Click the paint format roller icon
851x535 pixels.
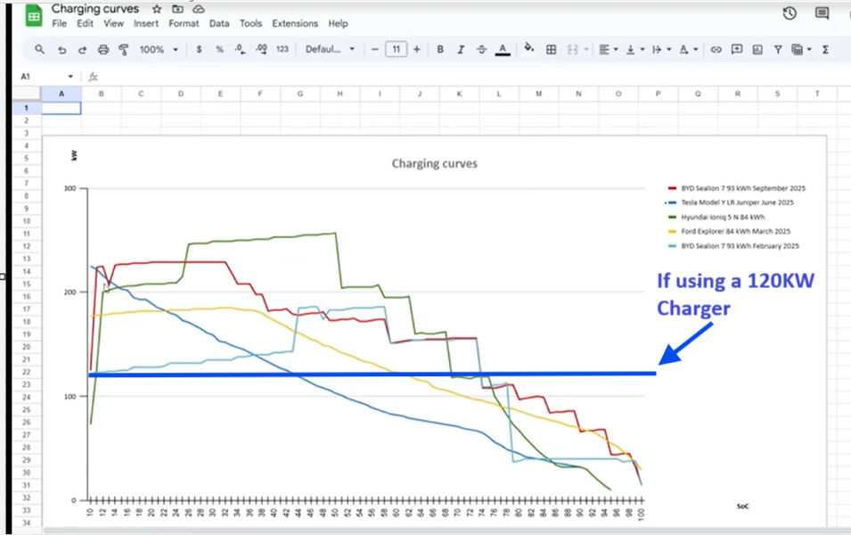124,50
